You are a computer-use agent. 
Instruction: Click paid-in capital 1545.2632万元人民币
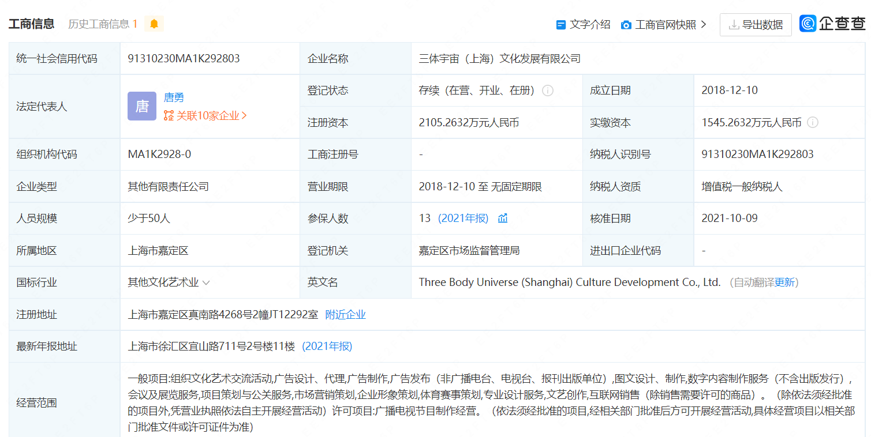click(x=752, y=122)
